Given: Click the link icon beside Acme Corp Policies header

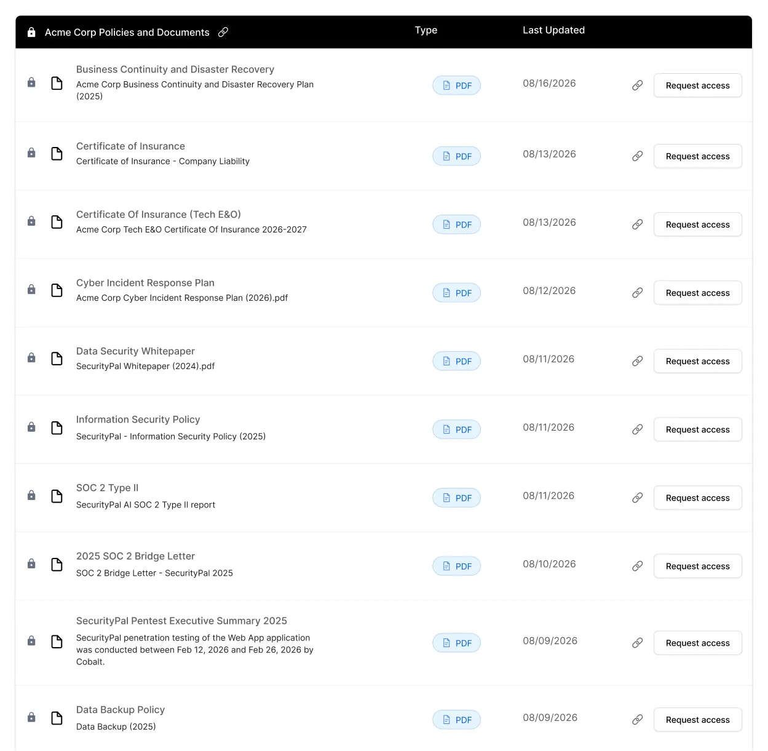Looking at the screenshot, I should click(x=223, y=32).
